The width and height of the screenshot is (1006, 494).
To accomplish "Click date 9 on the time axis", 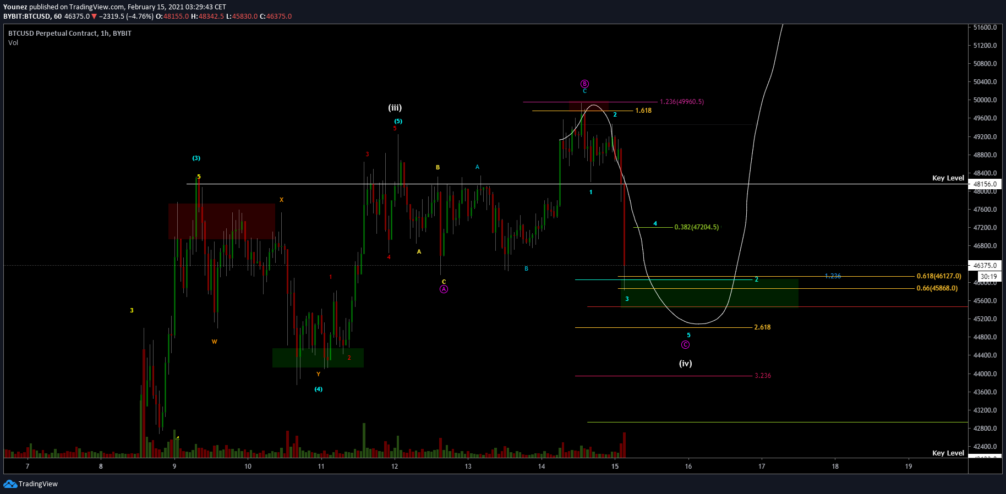I will [x=174, y=466].
